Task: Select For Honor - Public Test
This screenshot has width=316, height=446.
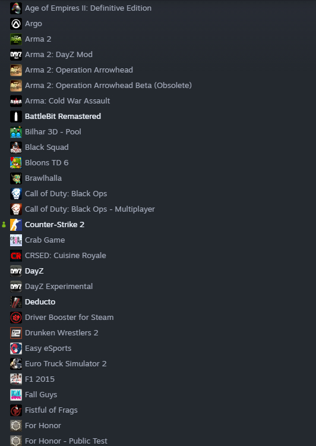Action: pyautogui.click(x=66, y=441)
